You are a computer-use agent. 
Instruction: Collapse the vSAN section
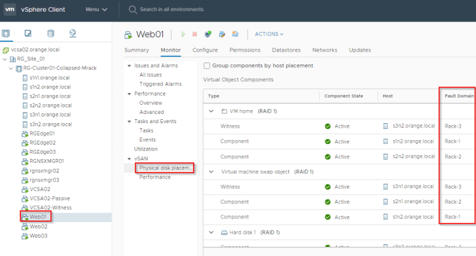[129, 159]
